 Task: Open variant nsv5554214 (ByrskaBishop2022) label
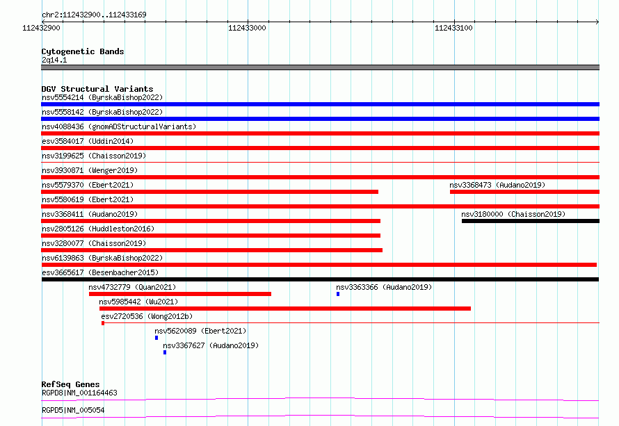tap(102, 97)
